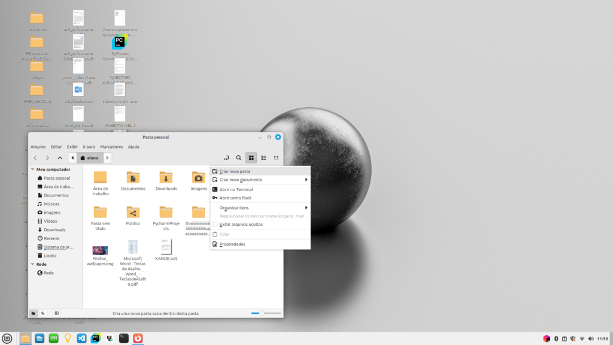
Task: Select Criar nova pasta in context menu
Action: (x=235, y=171)
